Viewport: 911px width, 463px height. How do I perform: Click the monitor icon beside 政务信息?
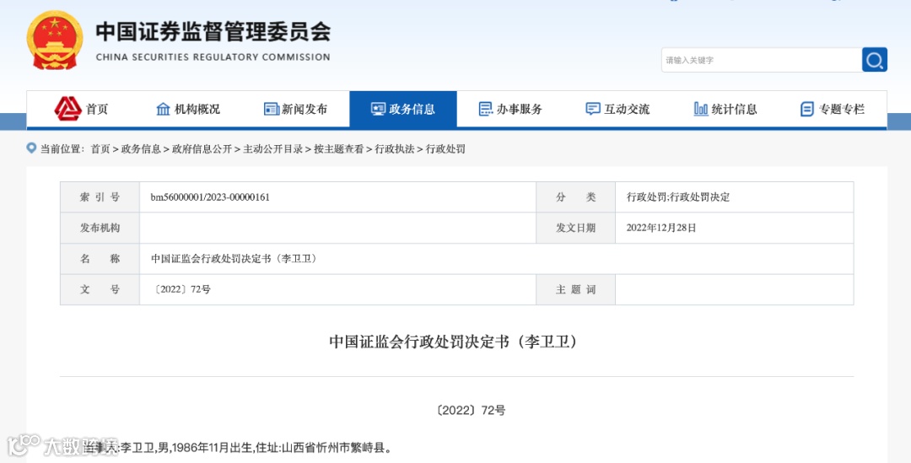point(378,109)
